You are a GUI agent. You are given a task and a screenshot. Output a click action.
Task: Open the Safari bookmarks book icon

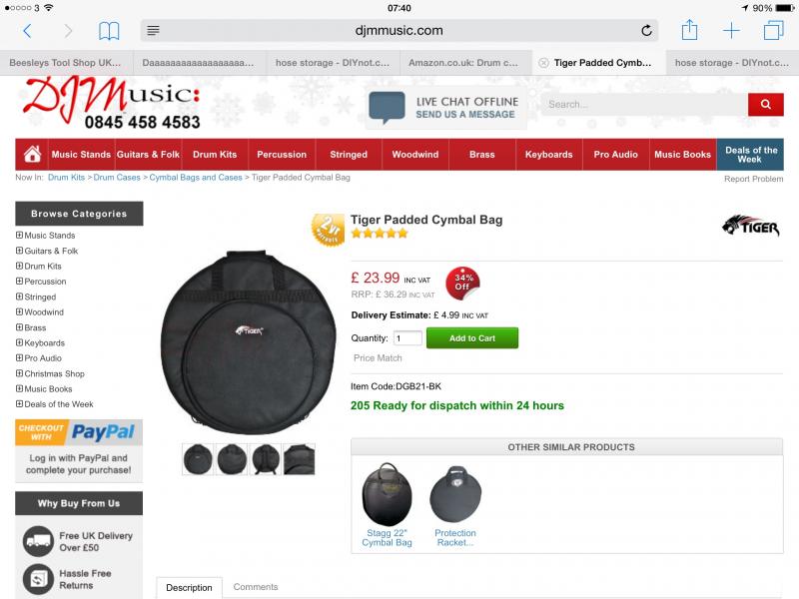click(109, 31)
